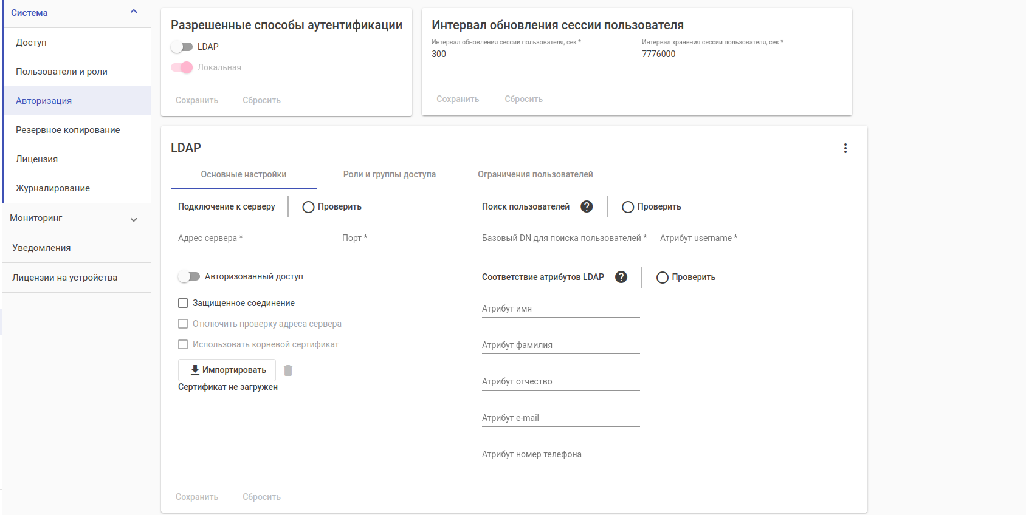Toggle Авторизованный доступ switch

click(x=189, y=276)
